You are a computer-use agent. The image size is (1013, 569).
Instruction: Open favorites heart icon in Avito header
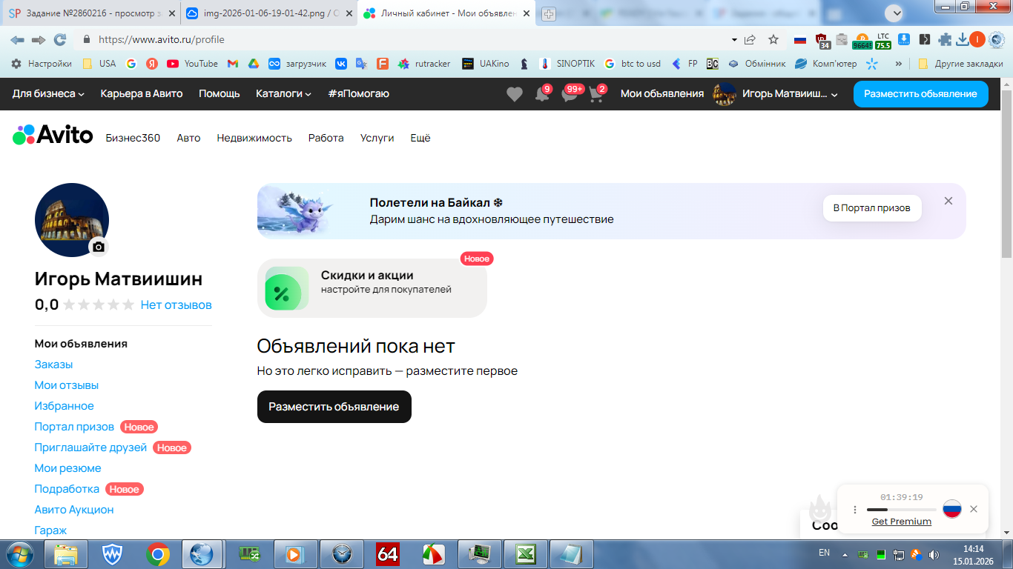[514, 94]
